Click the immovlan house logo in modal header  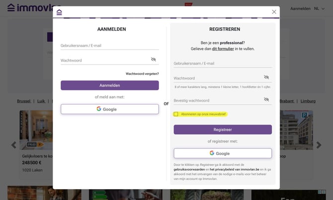(x=59, y=12)
